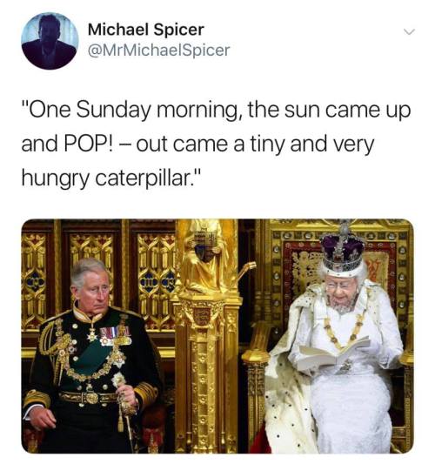Open the tweet options chevron menu
Image resolution: width=435 pixels, height=464 pixels.
pos(410,31)
